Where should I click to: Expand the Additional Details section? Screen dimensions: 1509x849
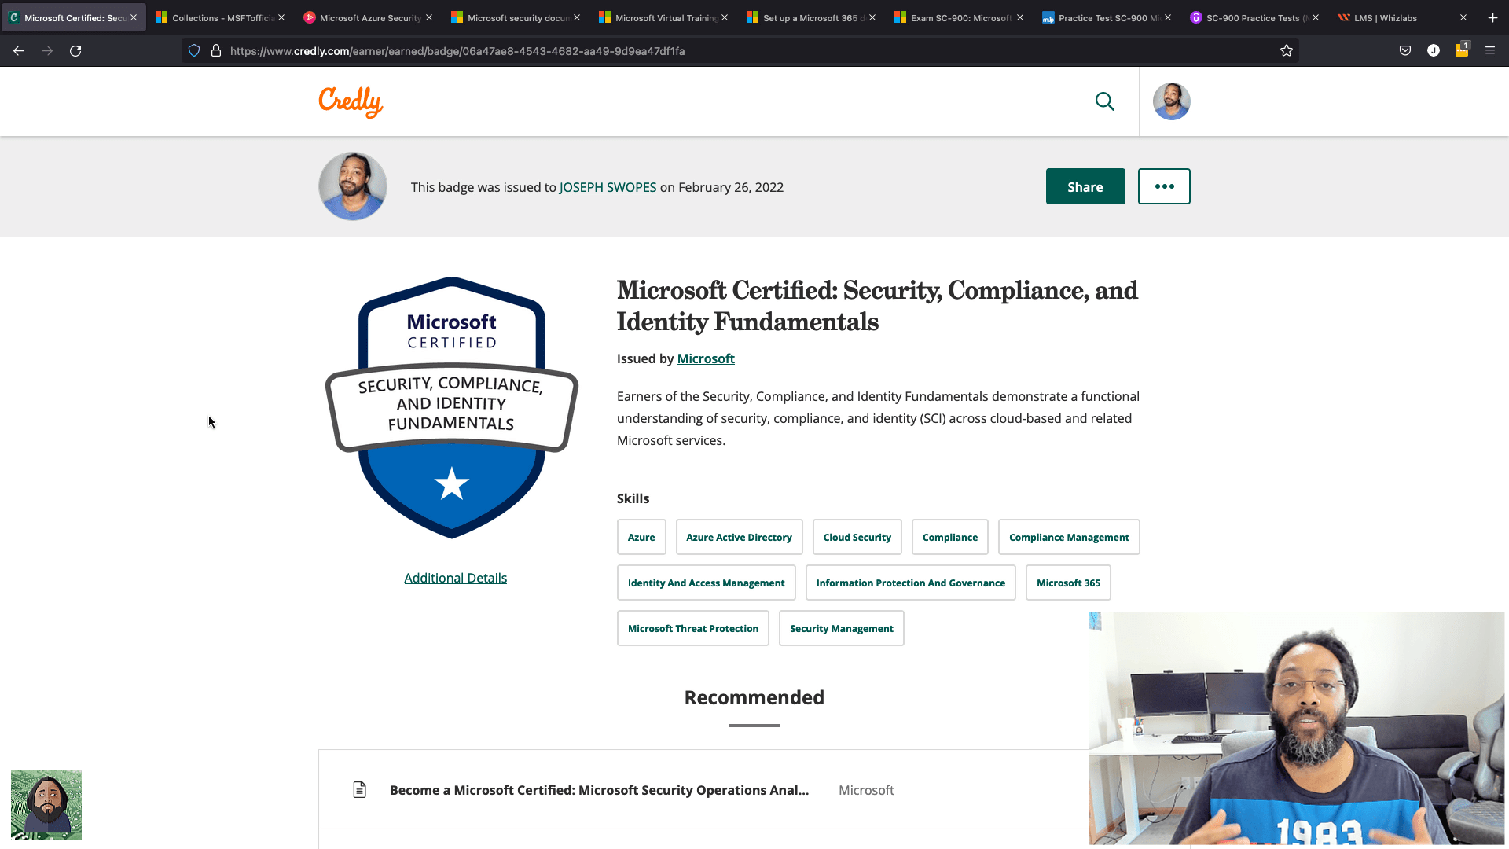click(x=454, y=576)
